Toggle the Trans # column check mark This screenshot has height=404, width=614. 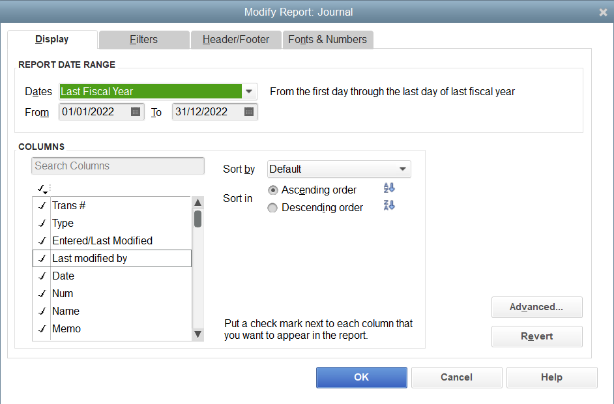tap(42, 205)
